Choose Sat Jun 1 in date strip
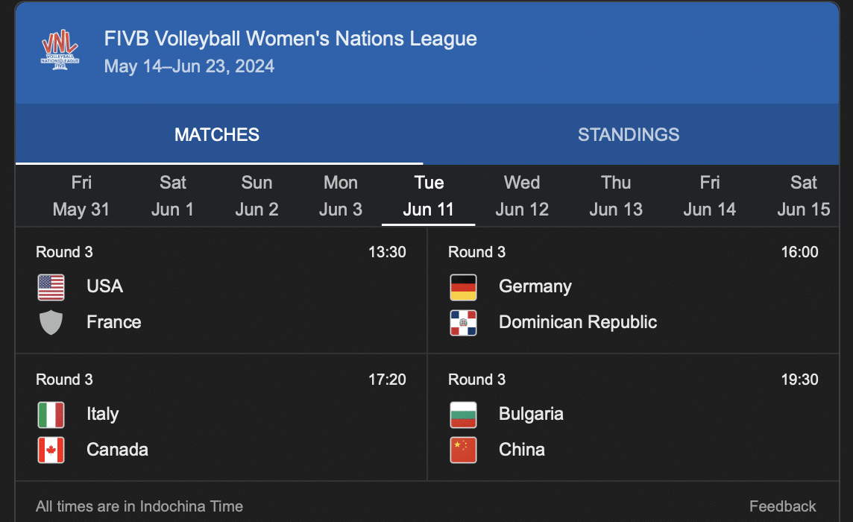Viewport: 853px width, 522px height. 172,196
